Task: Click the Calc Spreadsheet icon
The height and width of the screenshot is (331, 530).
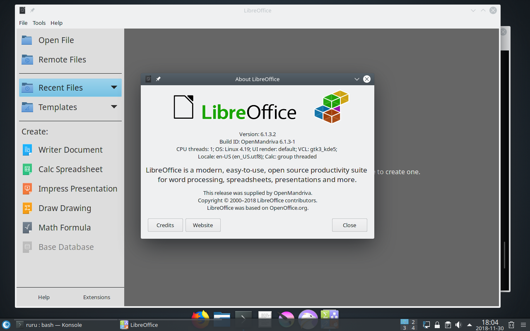Action: 27,169
